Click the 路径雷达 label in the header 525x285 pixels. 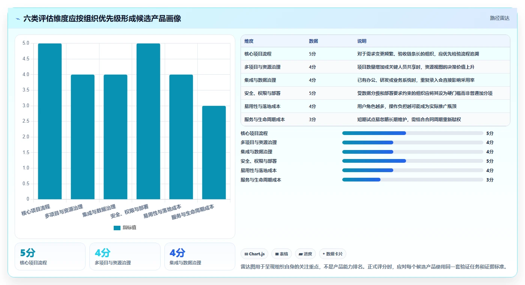pyautogui.click(x=499, y=18)
